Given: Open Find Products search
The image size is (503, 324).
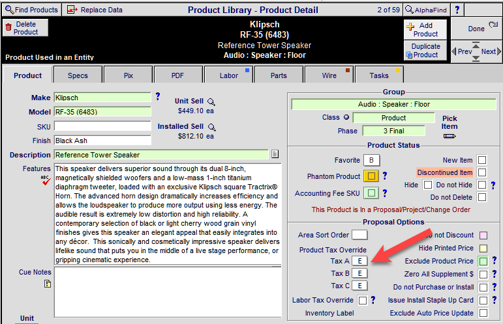Looking at the screenshot, I should pos(31,10).
